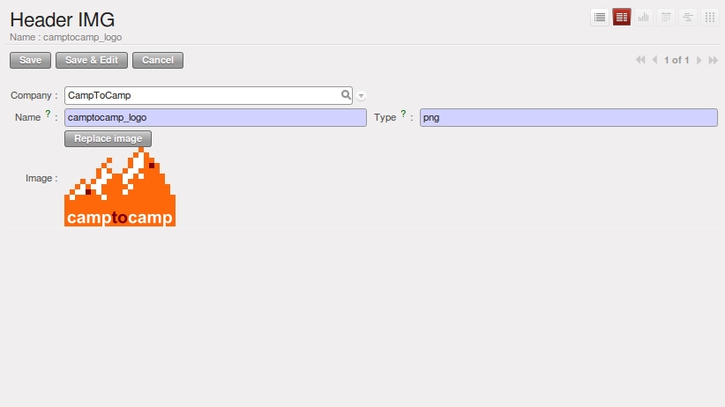Click the camptocamp logo image

[x=120, y=187]
